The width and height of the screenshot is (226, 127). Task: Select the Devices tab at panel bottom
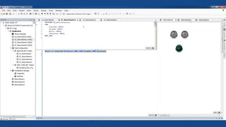(x=4, y=119)
